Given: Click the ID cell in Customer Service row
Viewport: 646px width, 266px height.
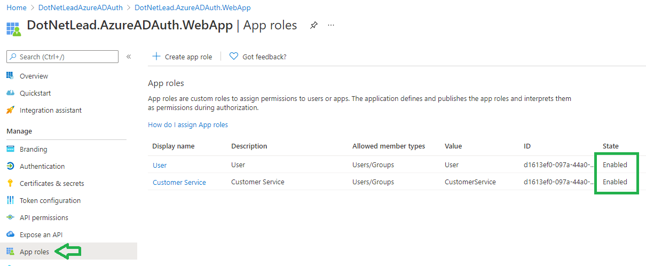Looking at the screenshot, I should 558,182.
